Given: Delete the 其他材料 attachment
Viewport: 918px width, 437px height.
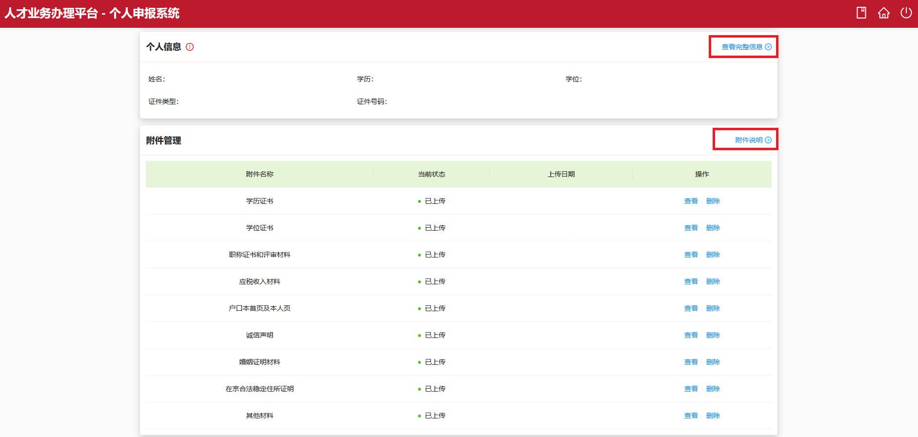Looking at the screenshot, I should tap(713, 416).
